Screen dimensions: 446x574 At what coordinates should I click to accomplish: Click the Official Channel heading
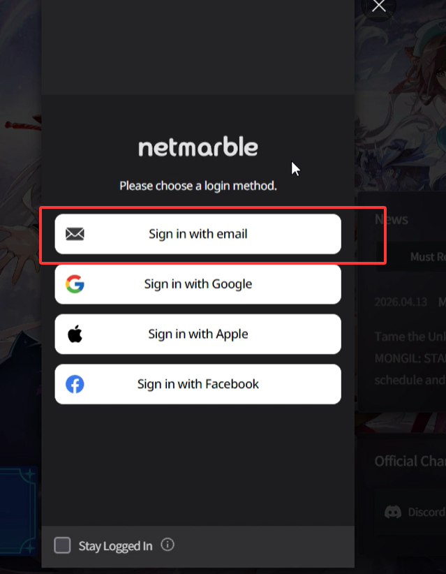410,462
